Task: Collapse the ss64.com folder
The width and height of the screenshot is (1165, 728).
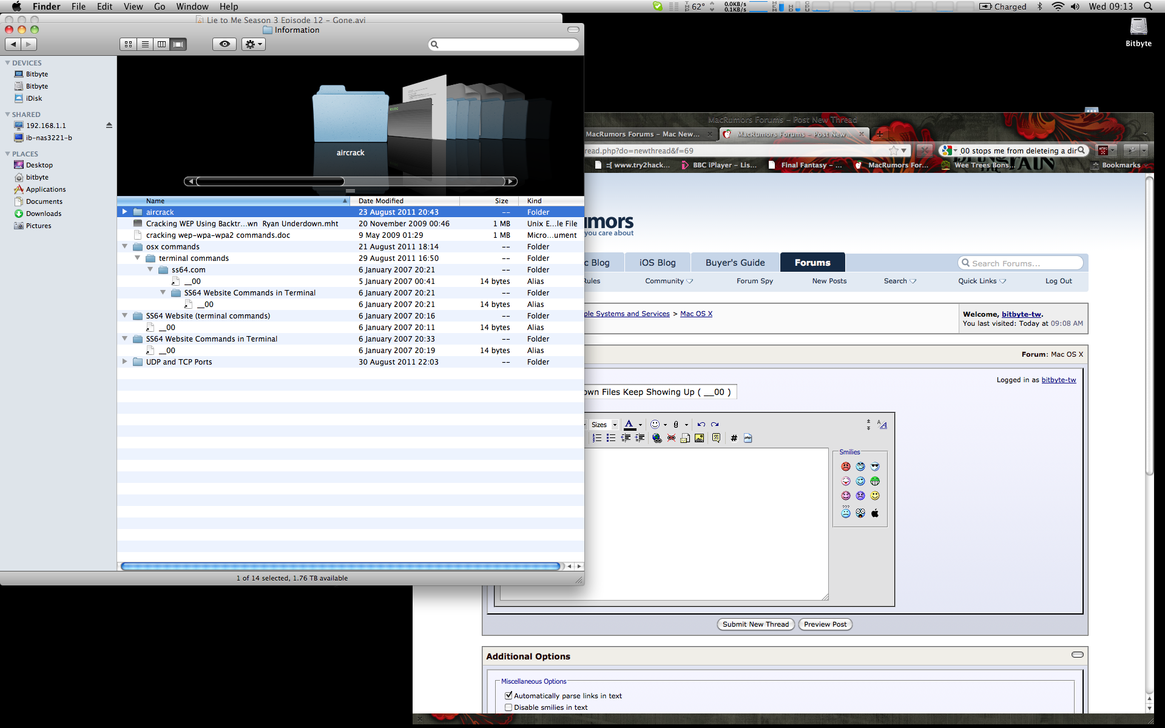Action: click(150, 269)
